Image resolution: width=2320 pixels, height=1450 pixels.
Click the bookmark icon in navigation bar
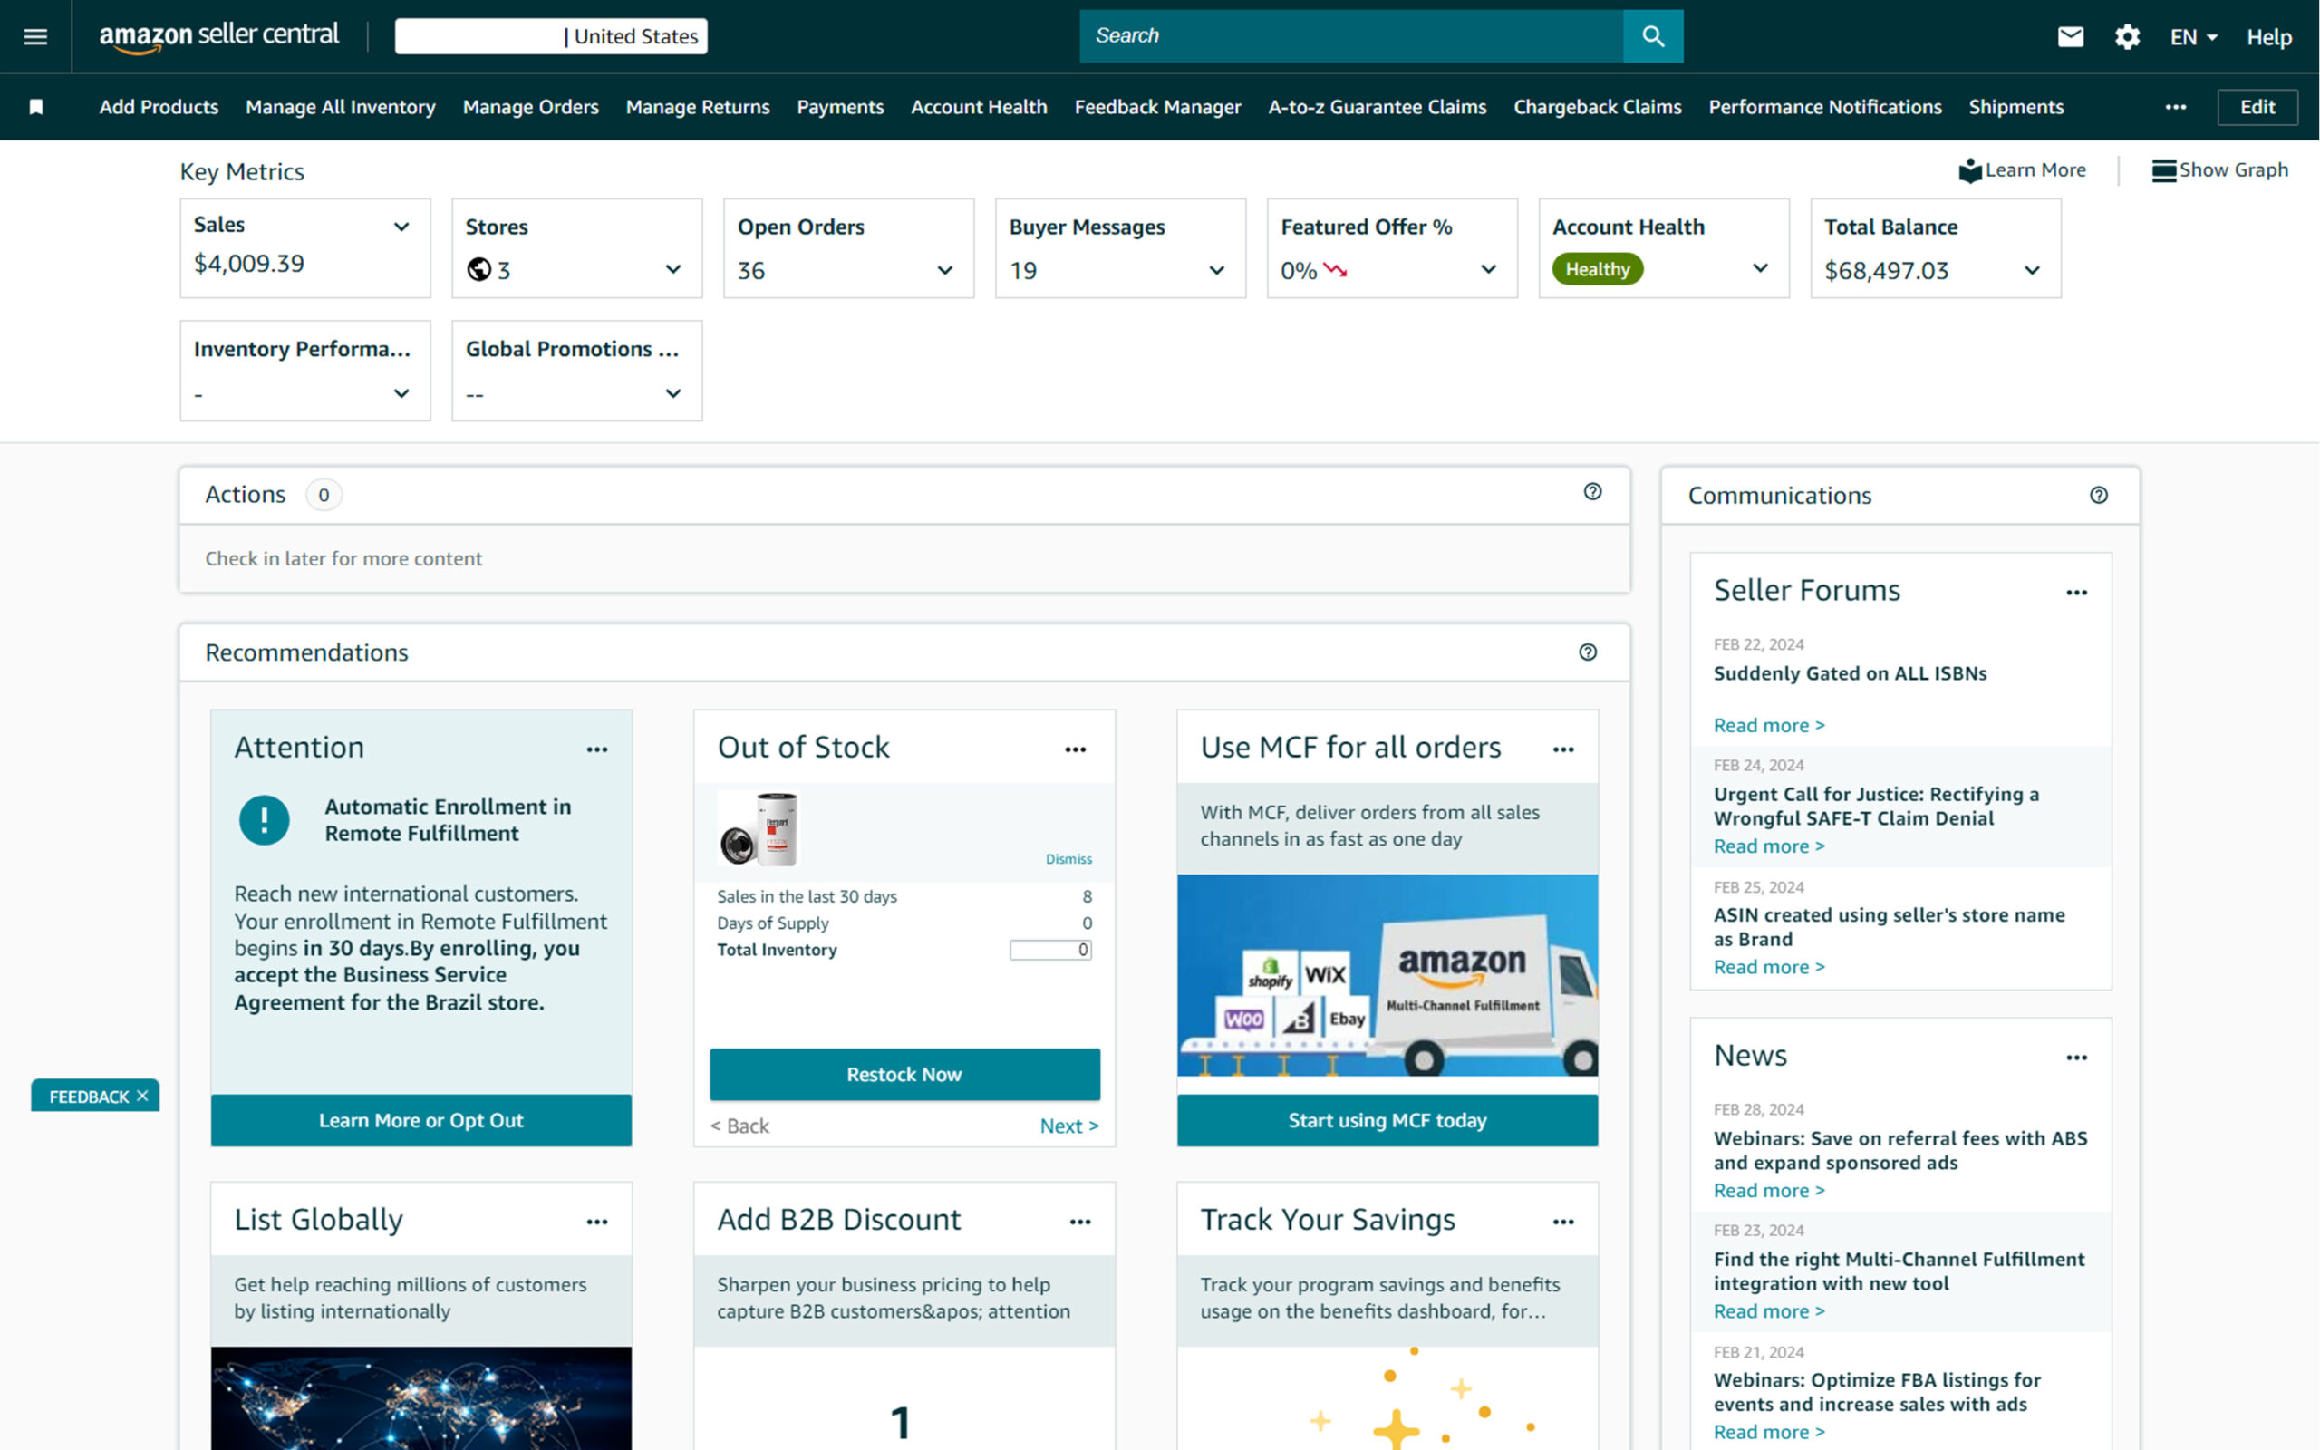click(36, 106)
